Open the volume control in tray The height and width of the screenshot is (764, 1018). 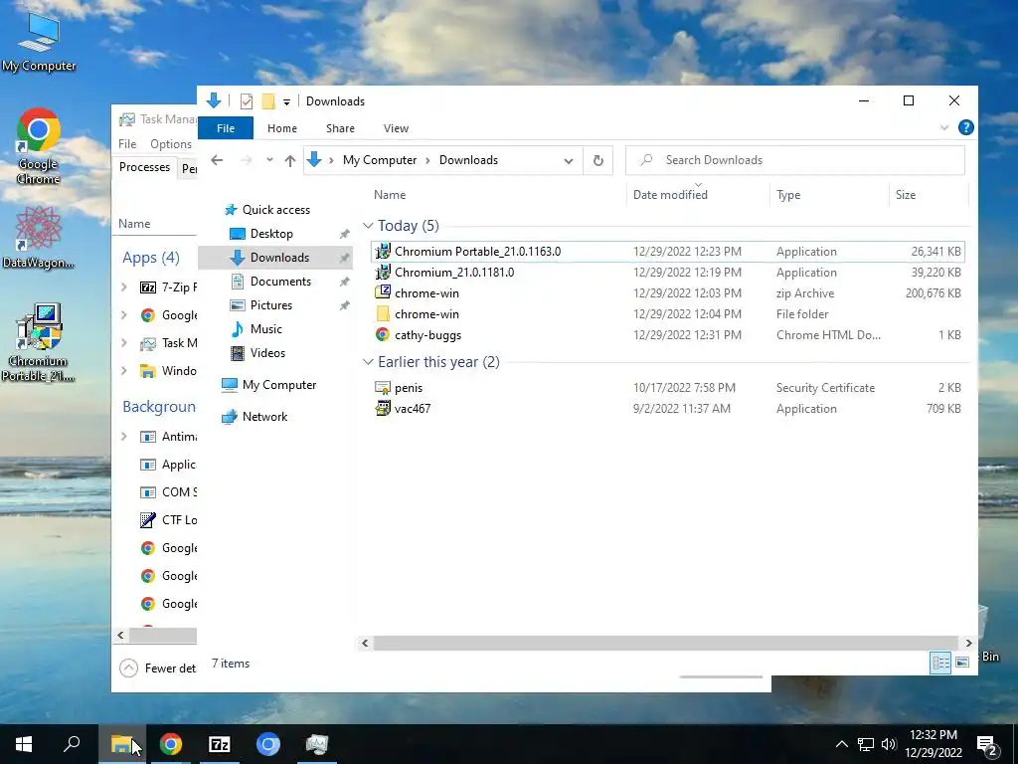coord(888,744)
